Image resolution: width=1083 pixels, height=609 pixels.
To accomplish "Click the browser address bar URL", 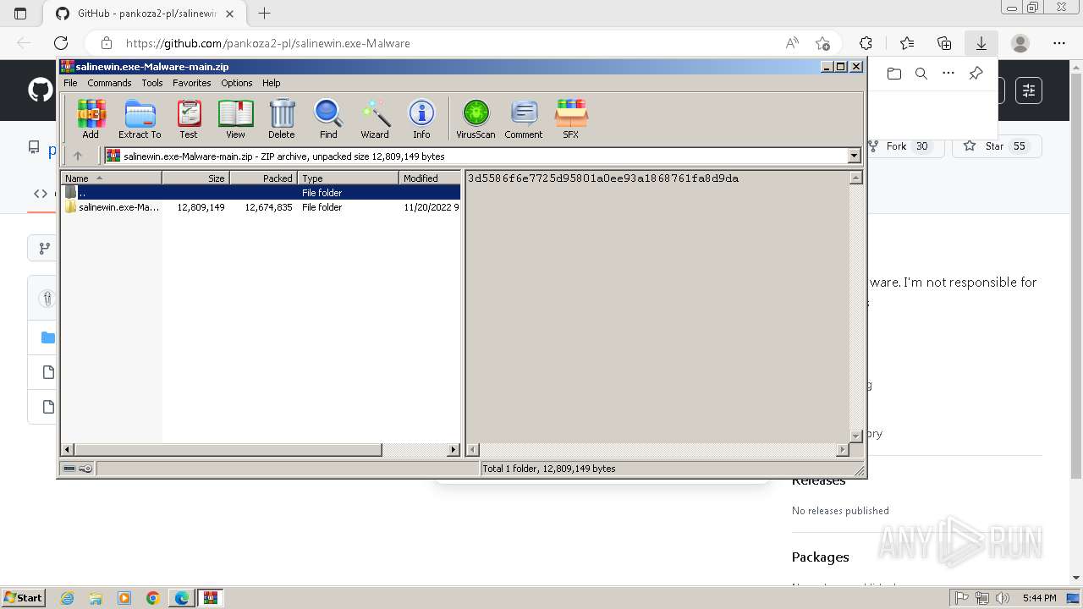I will pos(268,43).
